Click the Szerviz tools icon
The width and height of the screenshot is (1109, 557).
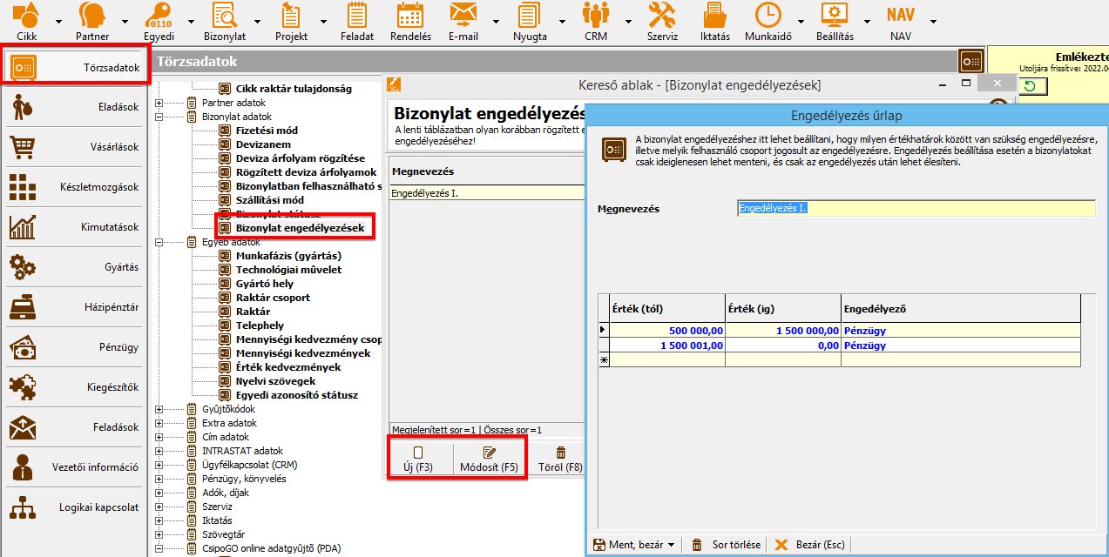pyautogui.click(x=662, y=16)
